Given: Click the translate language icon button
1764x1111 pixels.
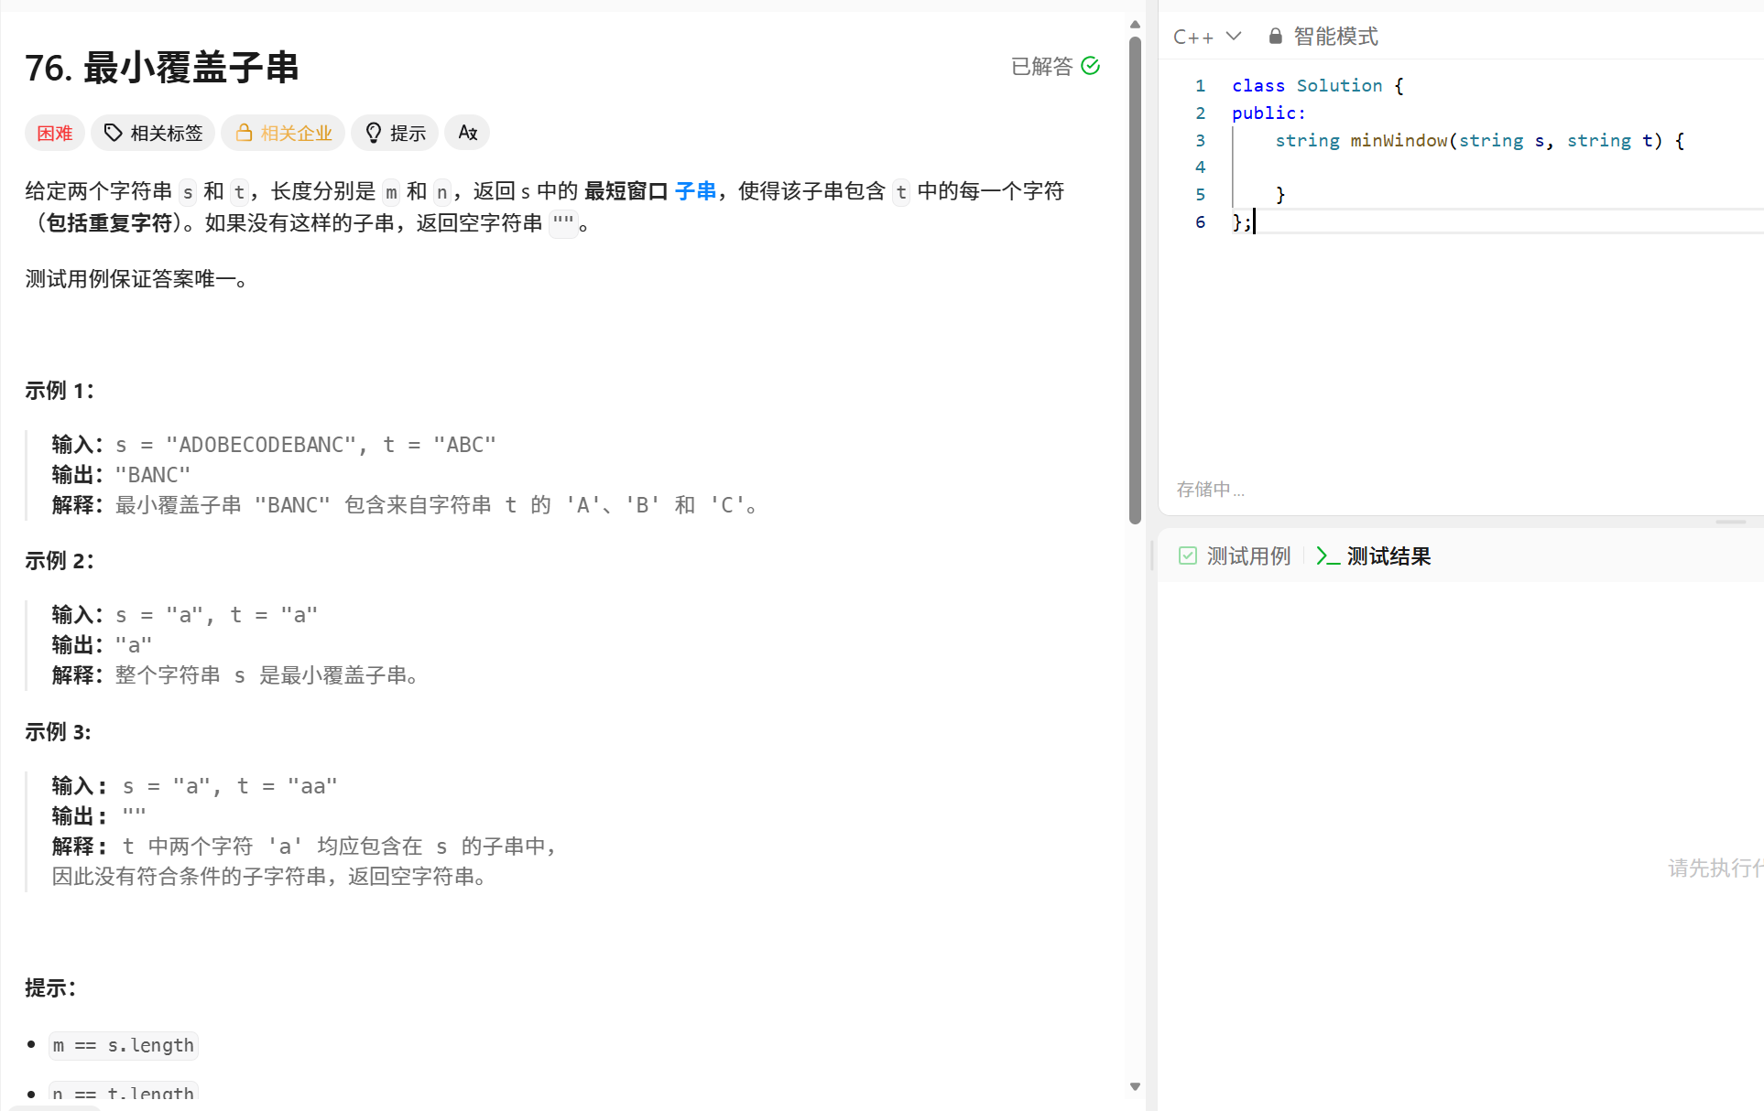Looking at the screenshot, I should coord(467,133).
